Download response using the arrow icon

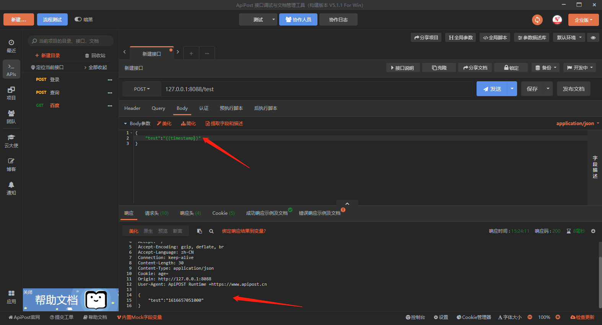click(593, 231)
